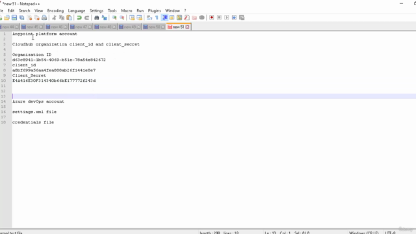Switch to the new 45 tab
The image size is (416, 234).
(32, 27)
